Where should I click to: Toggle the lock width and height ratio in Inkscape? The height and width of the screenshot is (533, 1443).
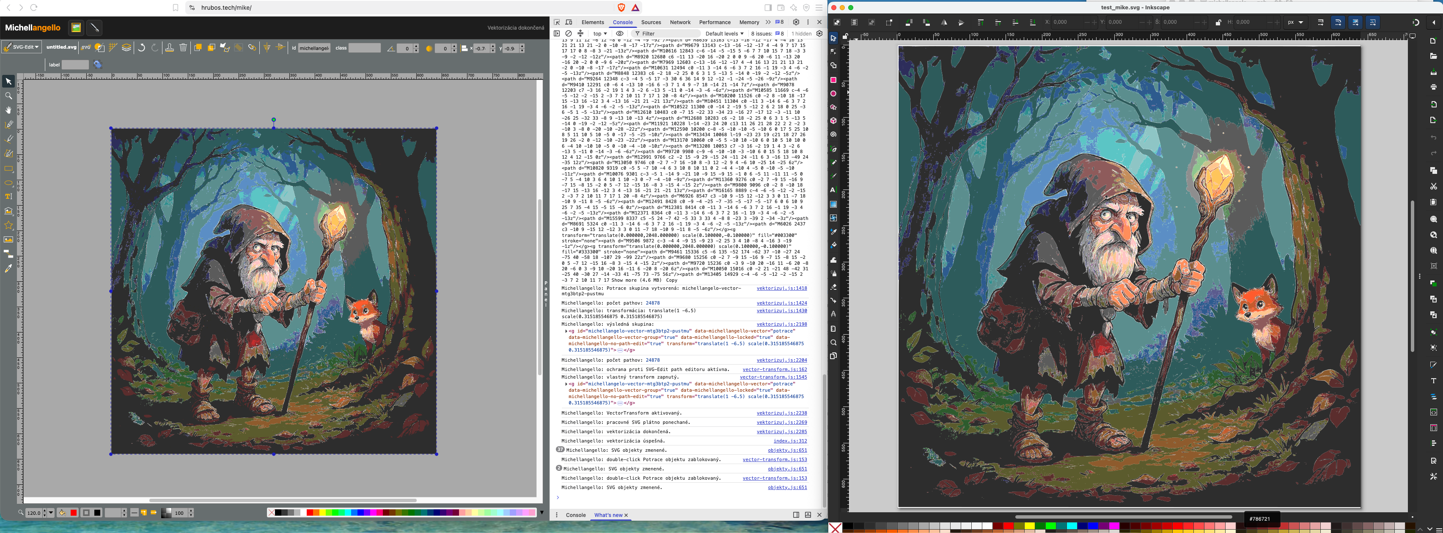click(x=1218, y=22)
